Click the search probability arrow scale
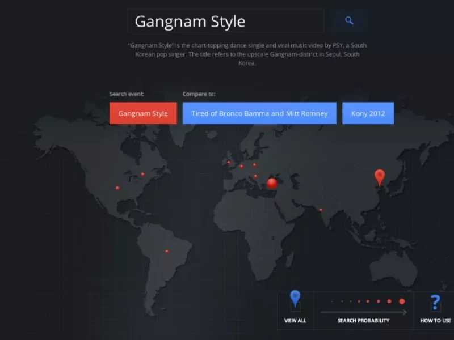 coord(363,312)
